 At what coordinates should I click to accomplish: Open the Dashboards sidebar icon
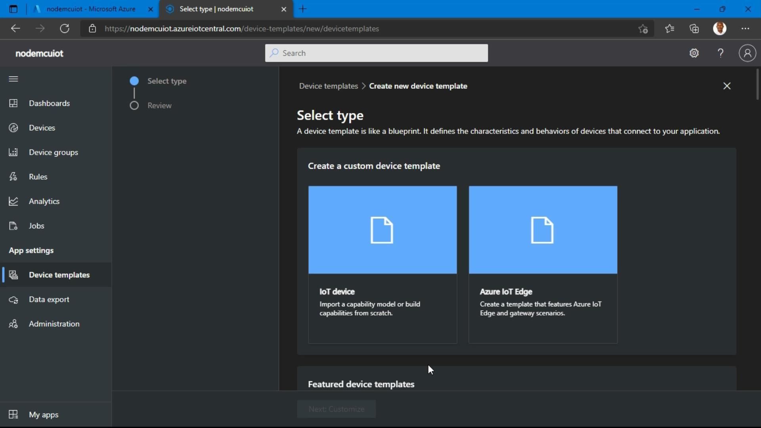click(13, 103)
